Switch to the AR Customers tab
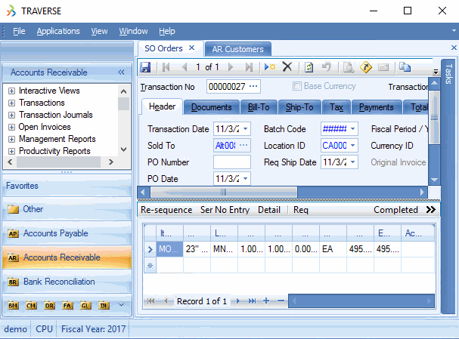This screenshot has height=339, width=459. 237,49
